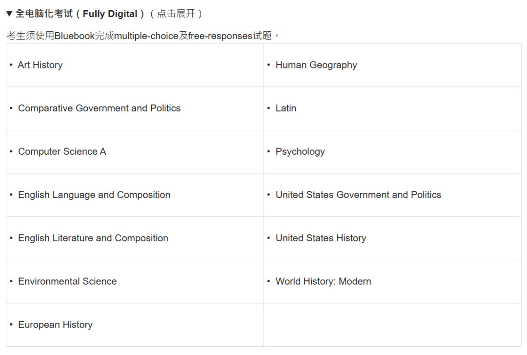The image size is (527, 355).
Task: Select English Literature and Composition
Action: (x=93, y=238)
